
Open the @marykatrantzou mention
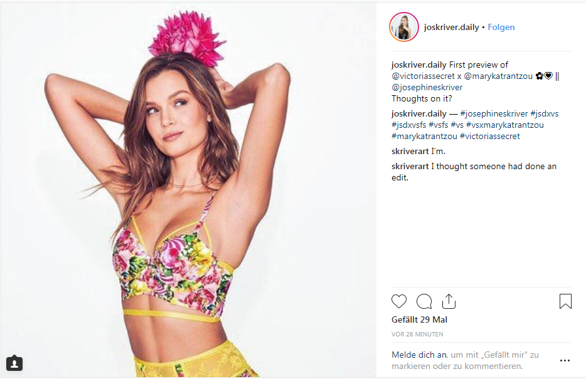click(498, 76)
